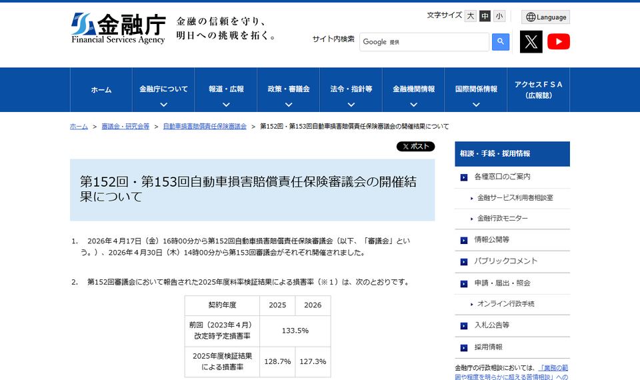Image resolution: width=640 pixels, height=380 pixels.
Task: Open 法令・指針等 navigation menu
Action: coord(351,90)
